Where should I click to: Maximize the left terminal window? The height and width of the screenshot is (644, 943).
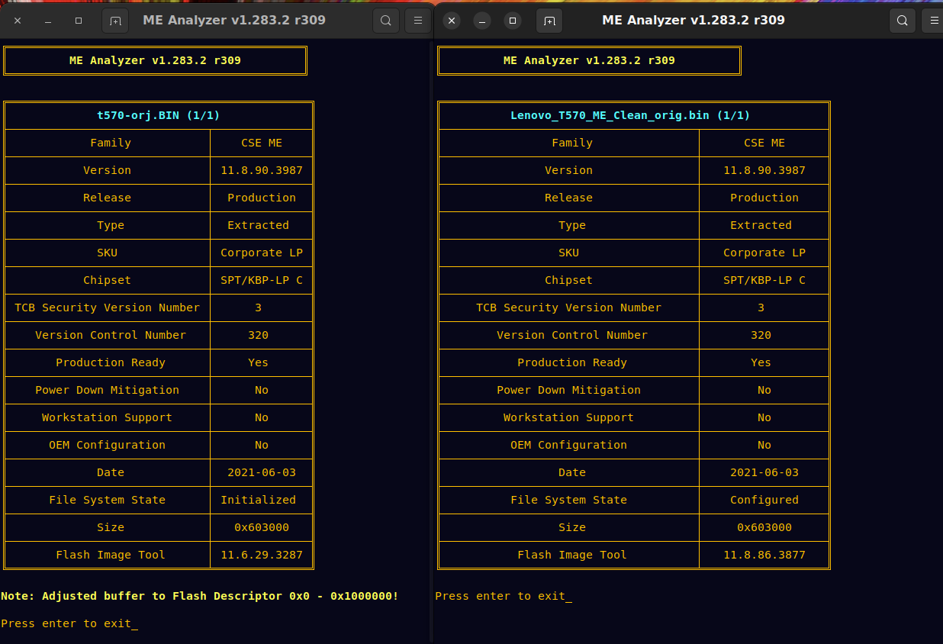click(79, 21)
